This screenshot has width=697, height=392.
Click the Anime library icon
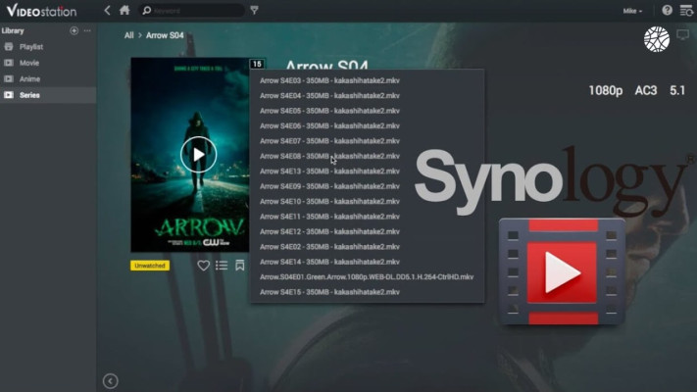tap(9, 78)
